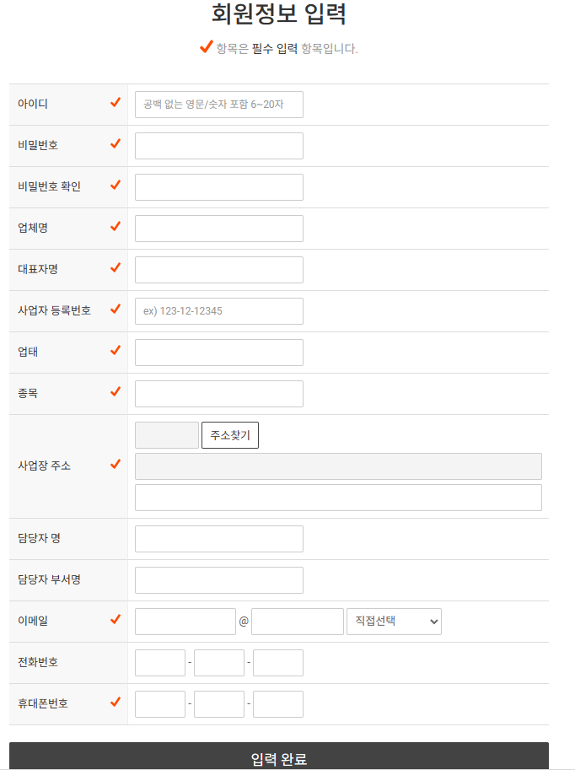575x770 pixels.
Task: Click the 담당자 부서명 input field
Action: pyautogui.click(x=218, y=579)
